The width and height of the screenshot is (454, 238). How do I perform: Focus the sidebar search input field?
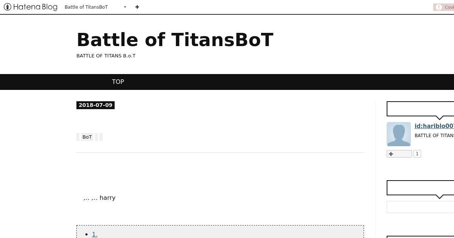tap(420, 207)
